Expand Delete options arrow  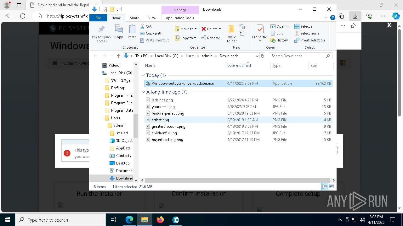[220, 29]
